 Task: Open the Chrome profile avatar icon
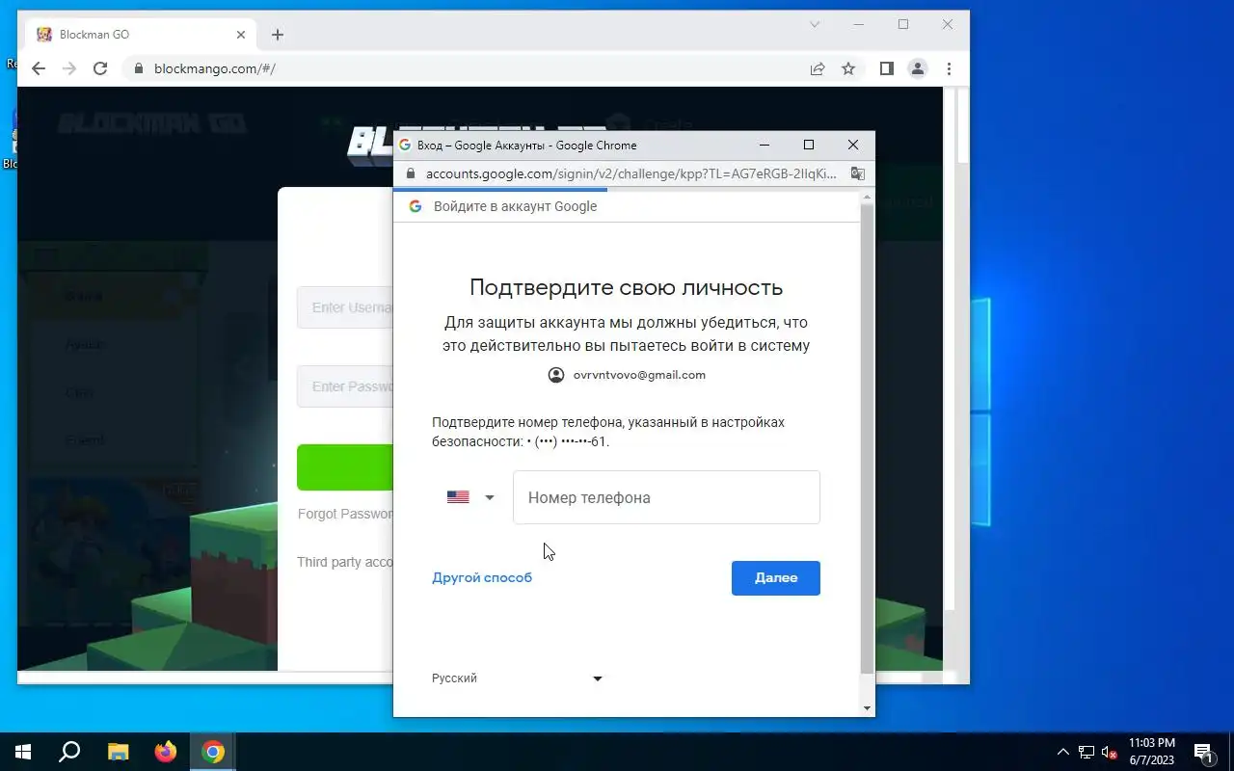(x=918, y=68)
